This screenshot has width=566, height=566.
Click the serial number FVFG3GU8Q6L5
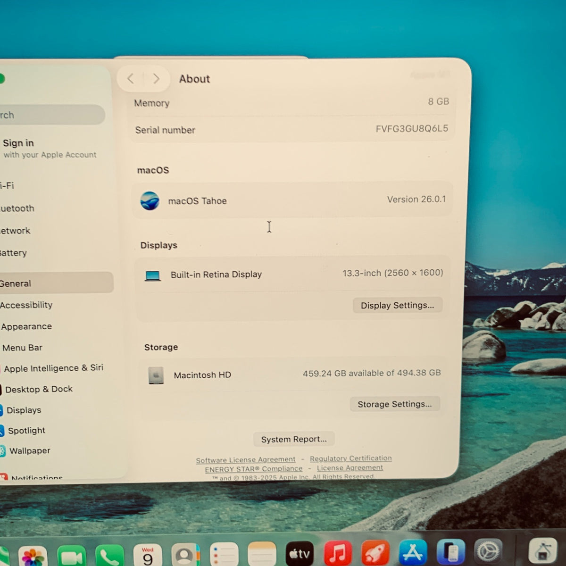[x=412, y=128]
